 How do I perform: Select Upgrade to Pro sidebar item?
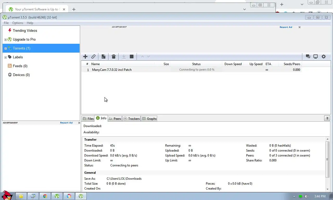click(x=24, y=39)
